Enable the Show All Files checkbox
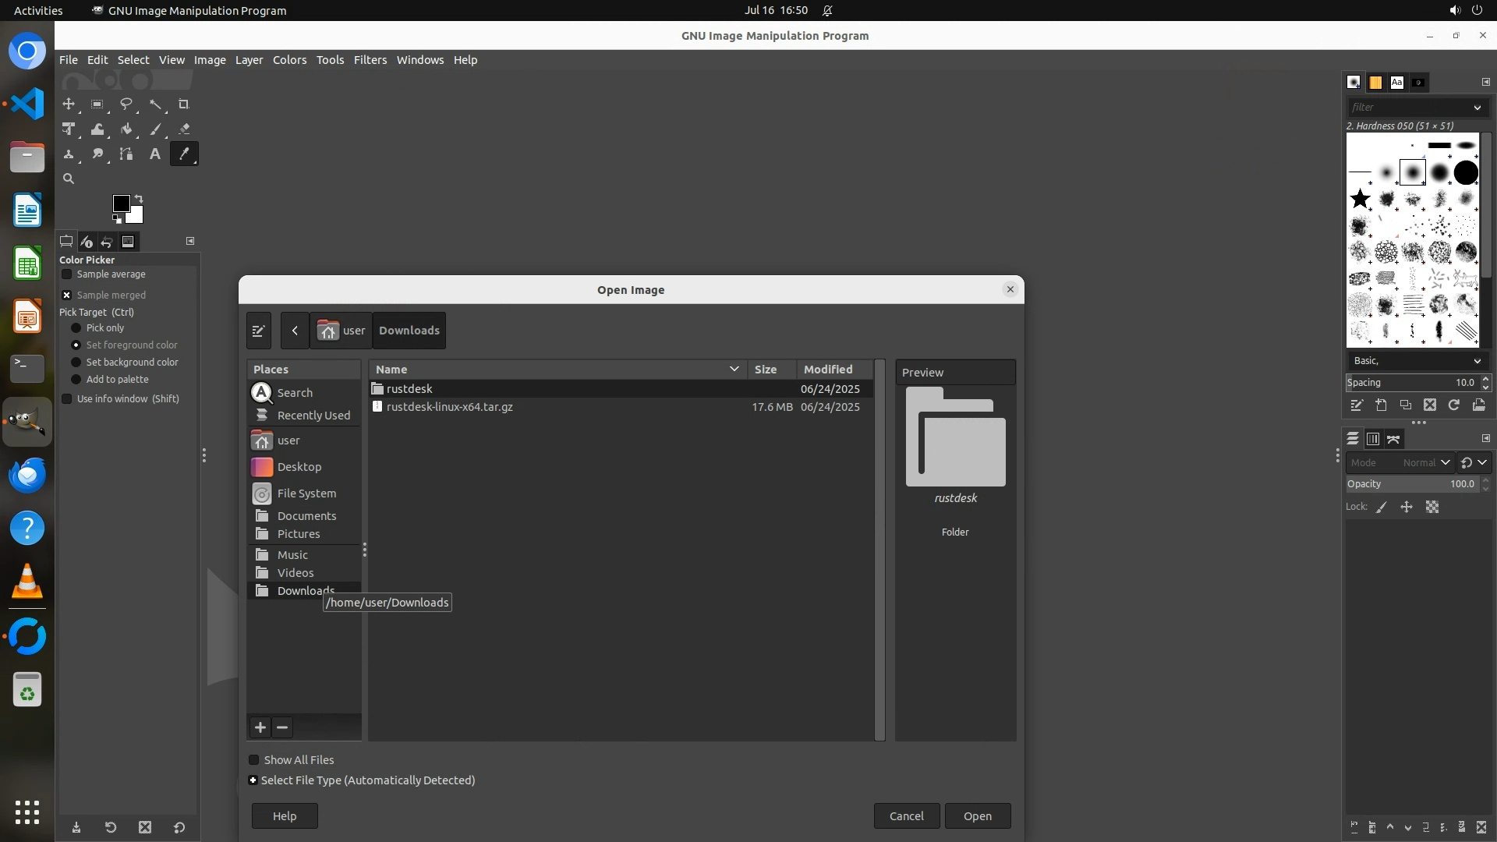This screenshot has height=842, width=1497. tap(254, 760)
